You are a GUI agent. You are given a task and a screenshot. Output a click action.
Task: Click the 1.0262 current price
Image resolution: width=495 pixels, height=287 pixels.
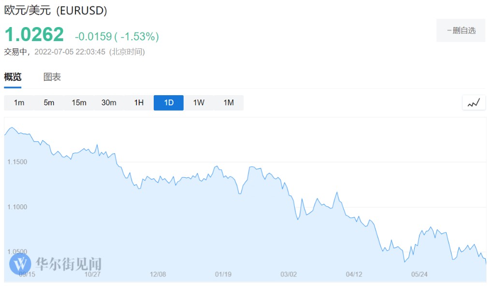(x=34, y=34)
